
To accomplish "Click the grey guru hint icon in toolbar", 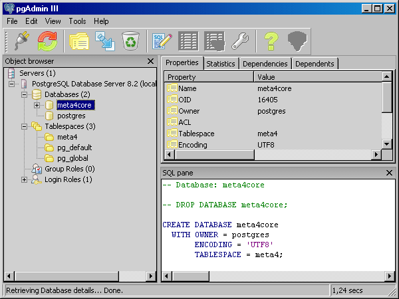I will click(297, 41).
